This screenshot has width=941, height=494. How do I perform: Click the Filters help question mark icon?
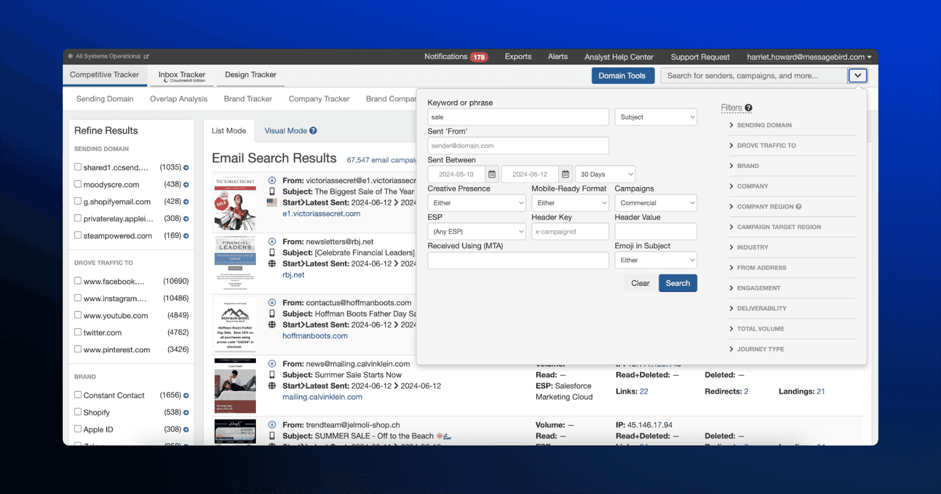749,108
